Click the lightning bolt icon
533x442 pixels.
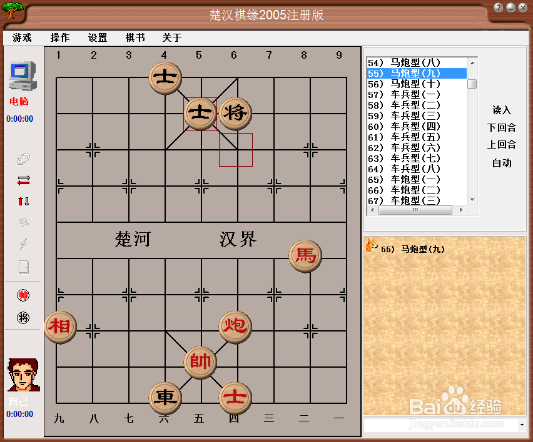tap(23, 243)
